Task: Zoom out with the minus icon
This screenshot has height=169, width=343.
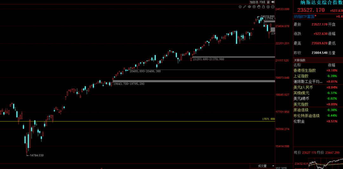Action: [x=273, y=7]
